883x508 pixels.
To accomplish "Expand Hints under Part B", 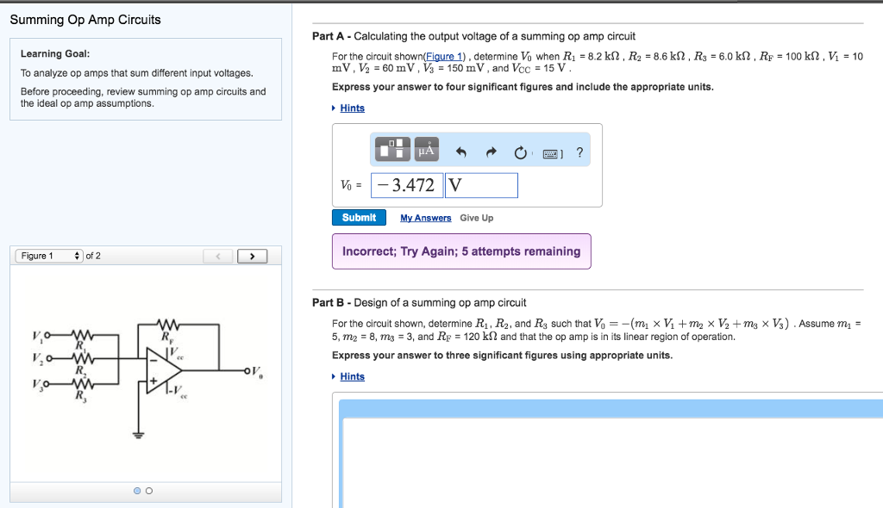I will (352, 377).
